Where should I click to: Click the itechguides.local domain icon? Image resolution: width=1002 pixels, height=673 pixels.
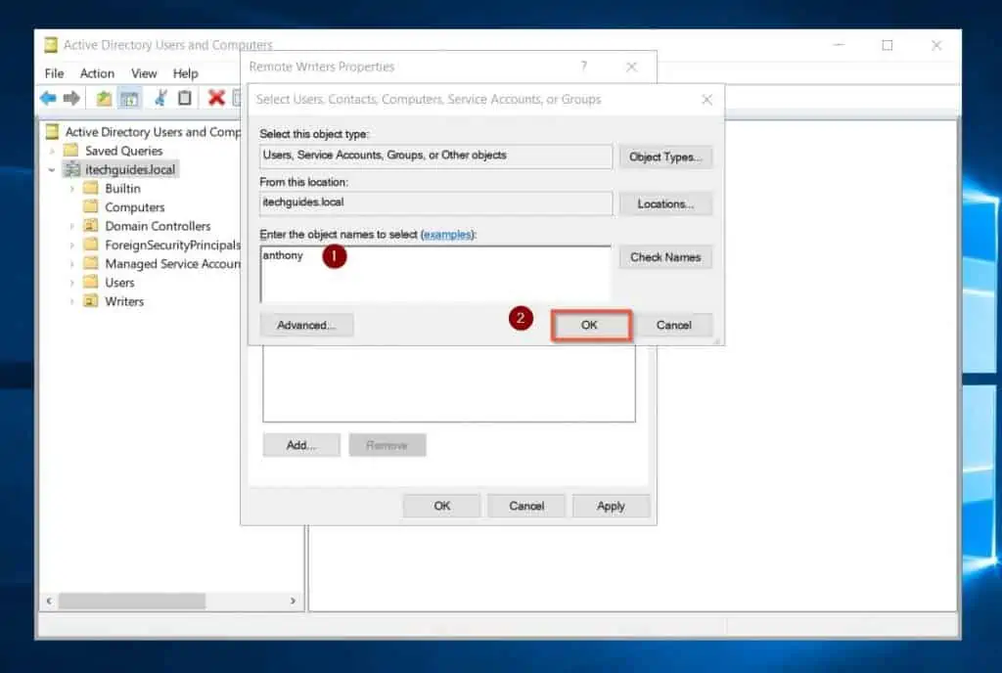click(72, 169)
